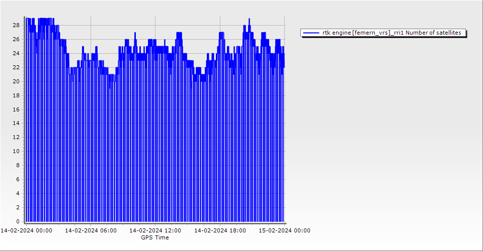The height and width of the screenshot is (251, 483).
Task: Select the y-axis tick label 20
Action: pyautogui.click(x=16, y=81)
